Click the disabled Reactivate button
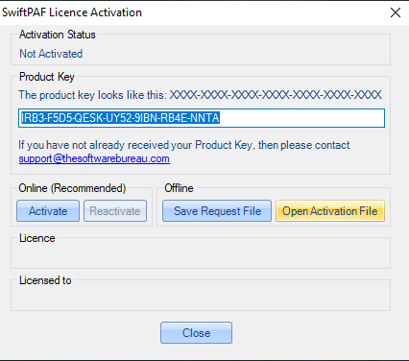Viewport: 409px width, 361px height. point(115,211)
